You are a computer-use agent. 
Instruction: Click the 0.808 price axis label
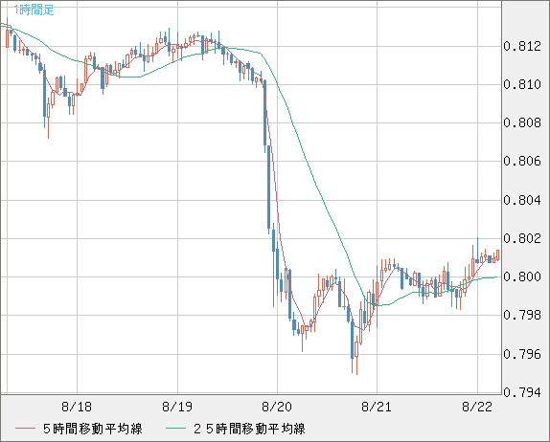point(522,122)
